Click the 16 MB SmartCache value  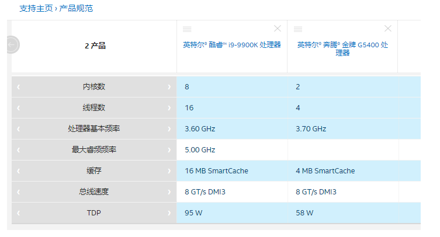216,171
